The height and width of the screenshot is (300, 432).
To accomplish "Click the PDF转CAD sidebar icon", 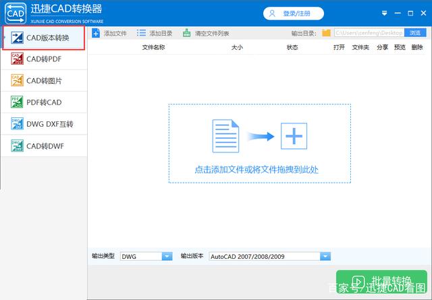I will [17, 102].
